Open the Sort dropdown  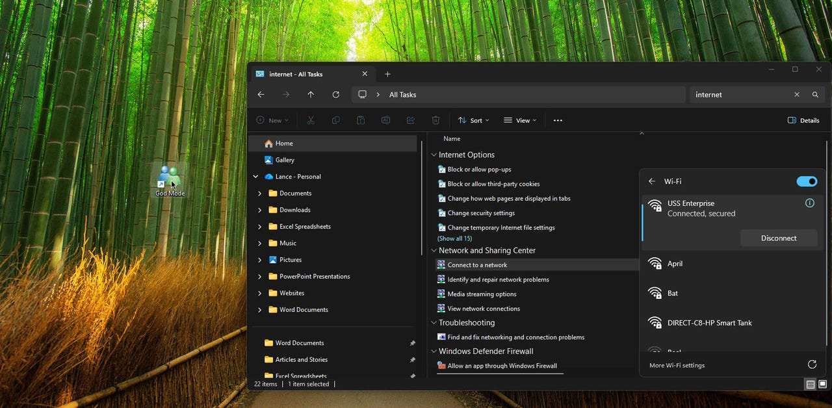(x=473, y=120)
